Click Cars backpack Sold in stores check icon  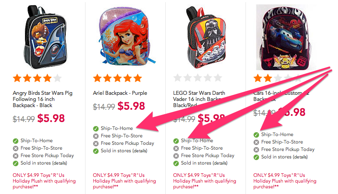pos(256,157)
